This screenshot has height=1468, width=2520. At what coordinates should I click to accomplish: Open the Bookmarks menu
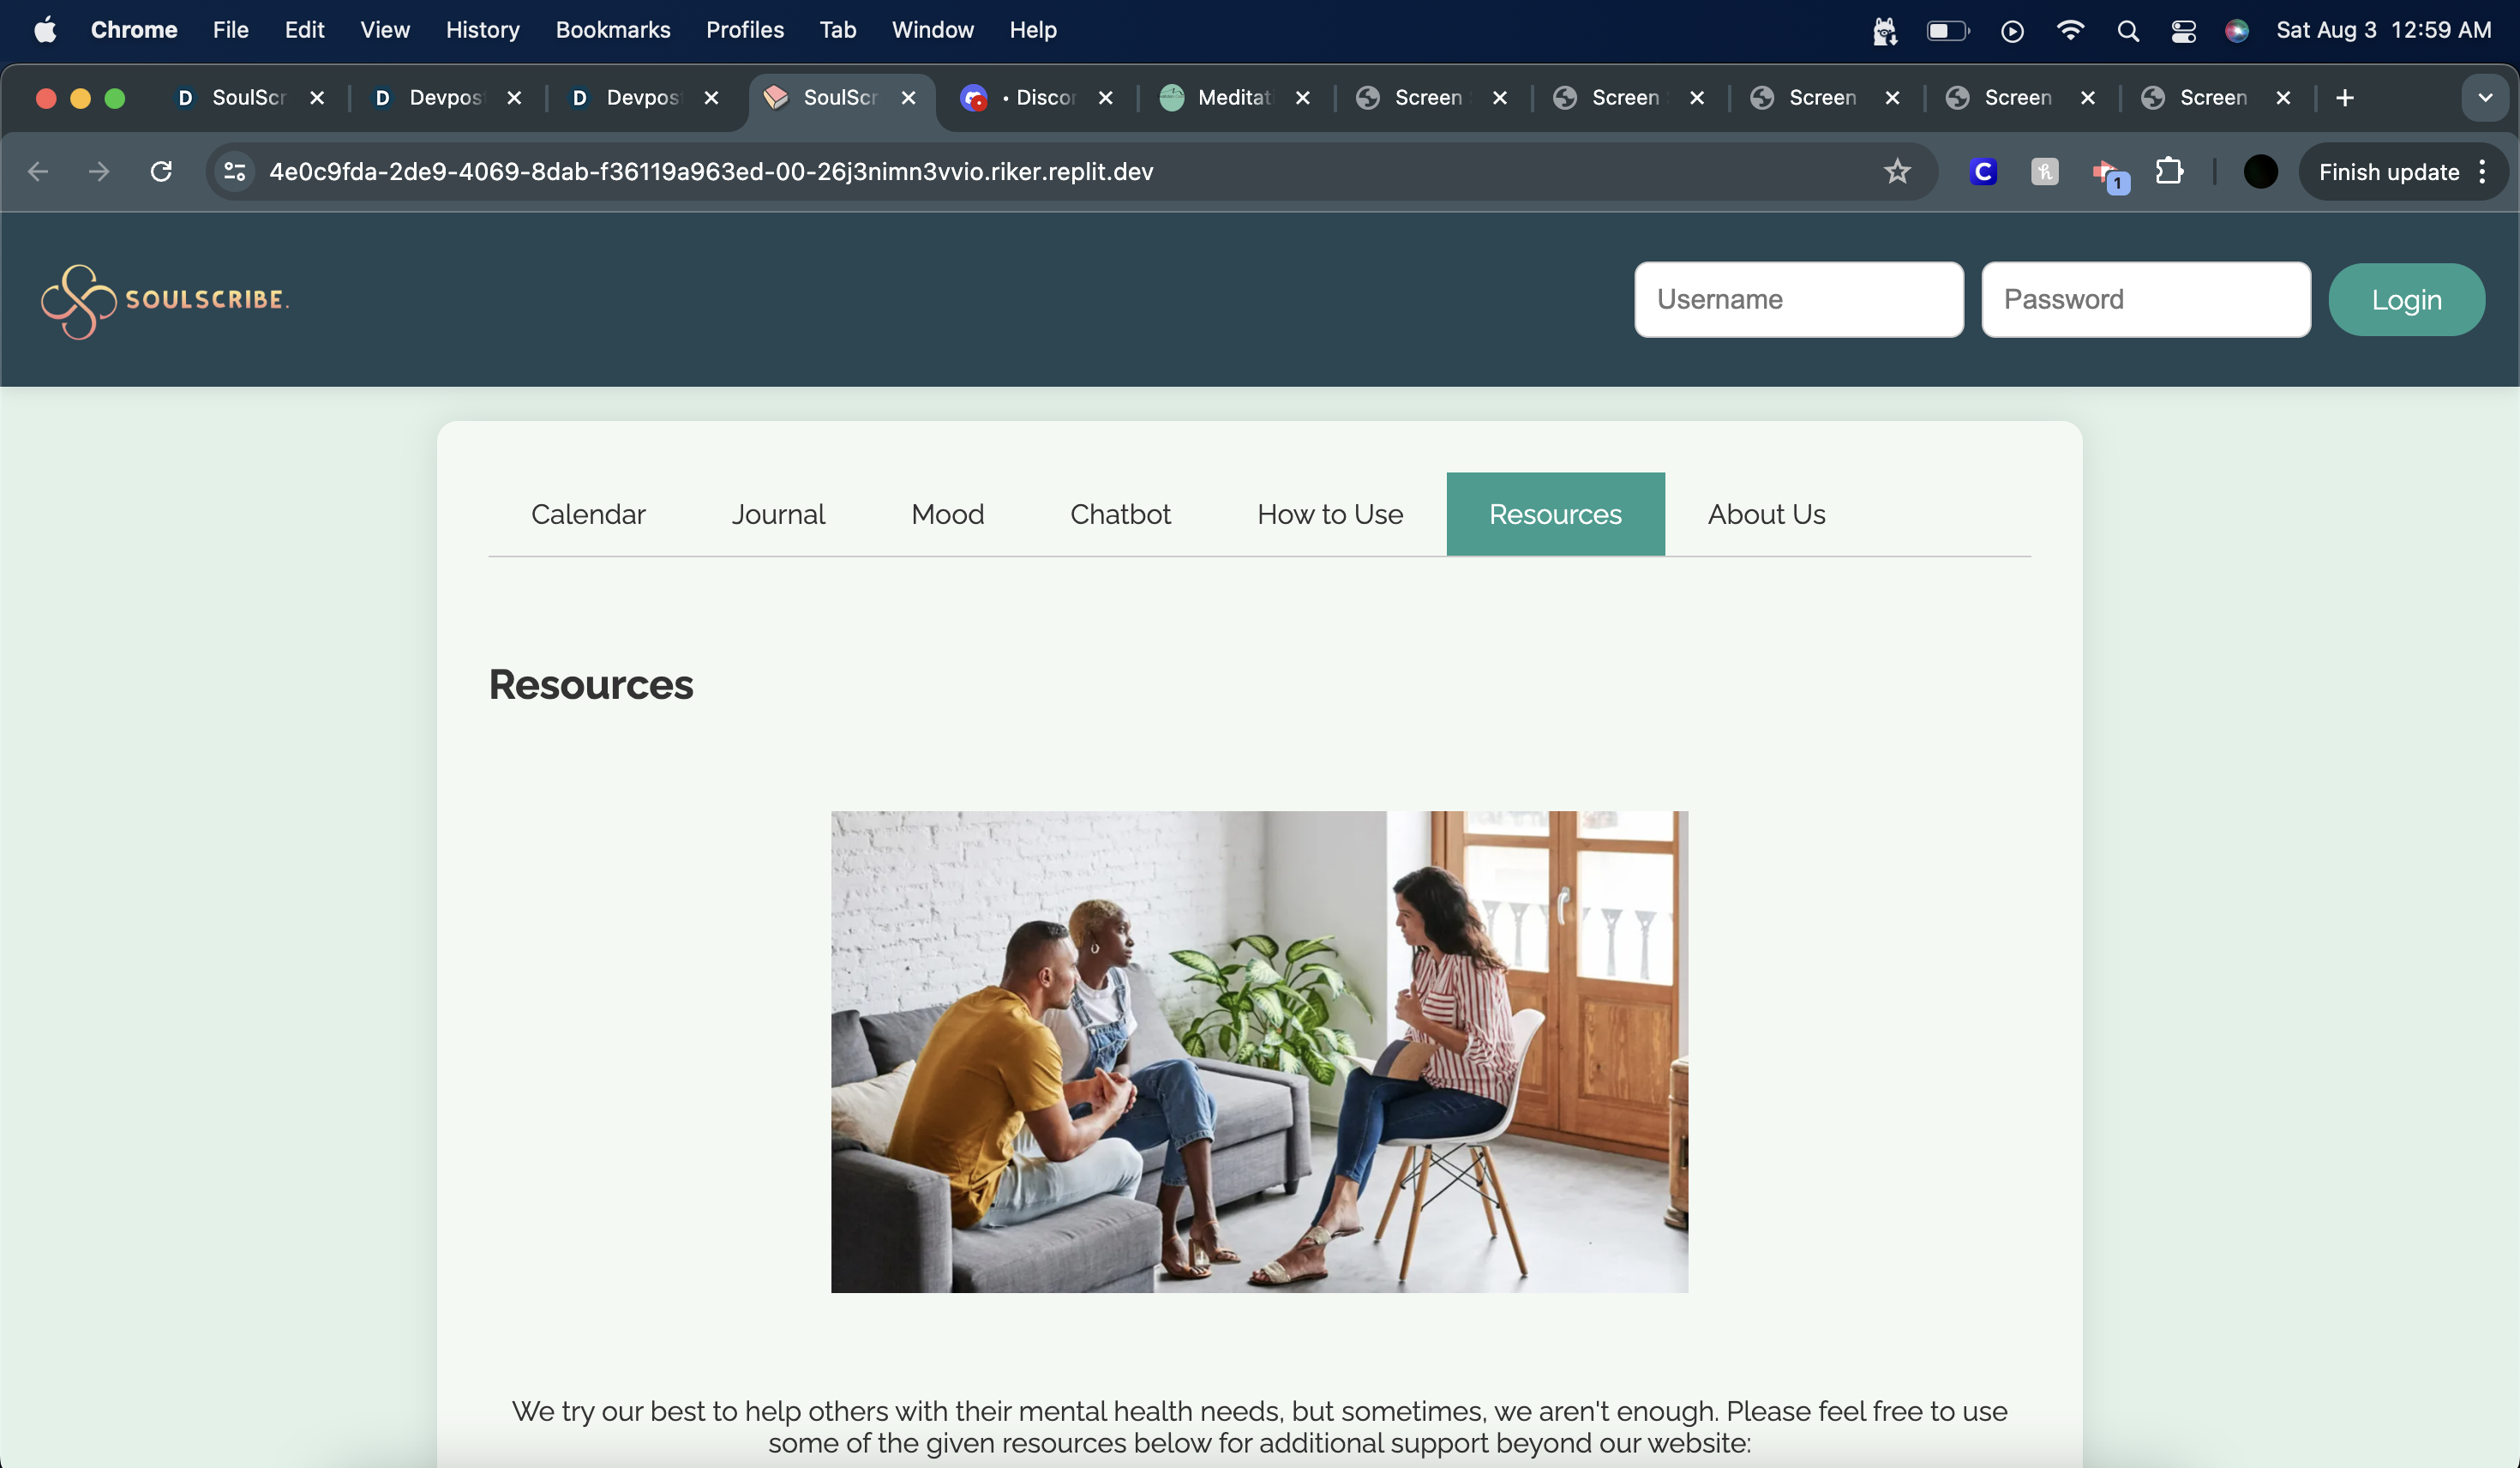(612, 30)
